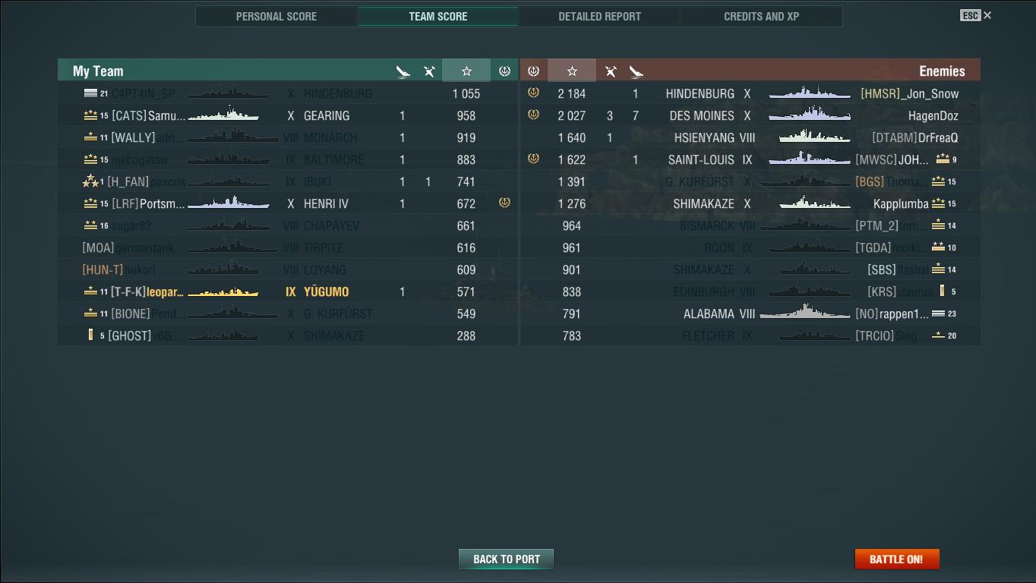The height and width of the screenshot is (583, 1036).
Task: Switch to Detailed Report tab
Action: [x=599, y=16]
